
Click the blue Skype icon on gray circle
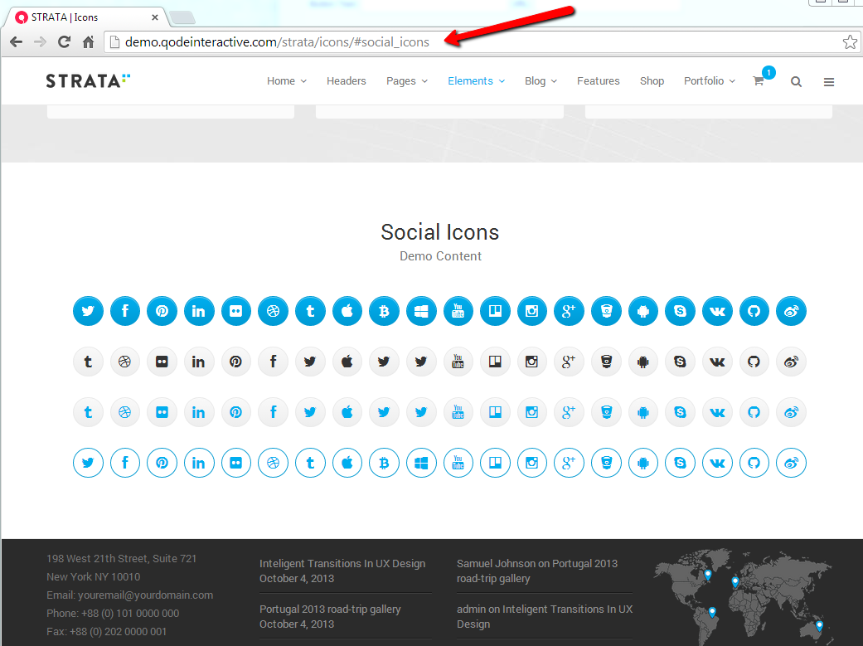(x=680, y=412)
